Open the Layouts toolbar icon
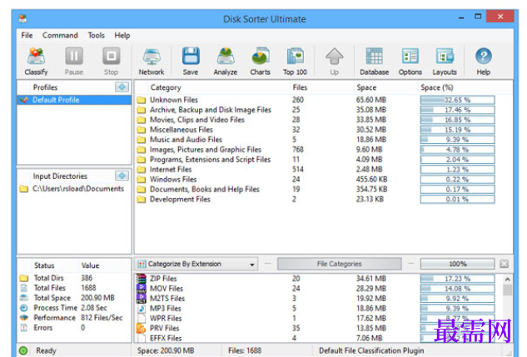Viewport: 527px width, 357px height. [x=445, y=61]
